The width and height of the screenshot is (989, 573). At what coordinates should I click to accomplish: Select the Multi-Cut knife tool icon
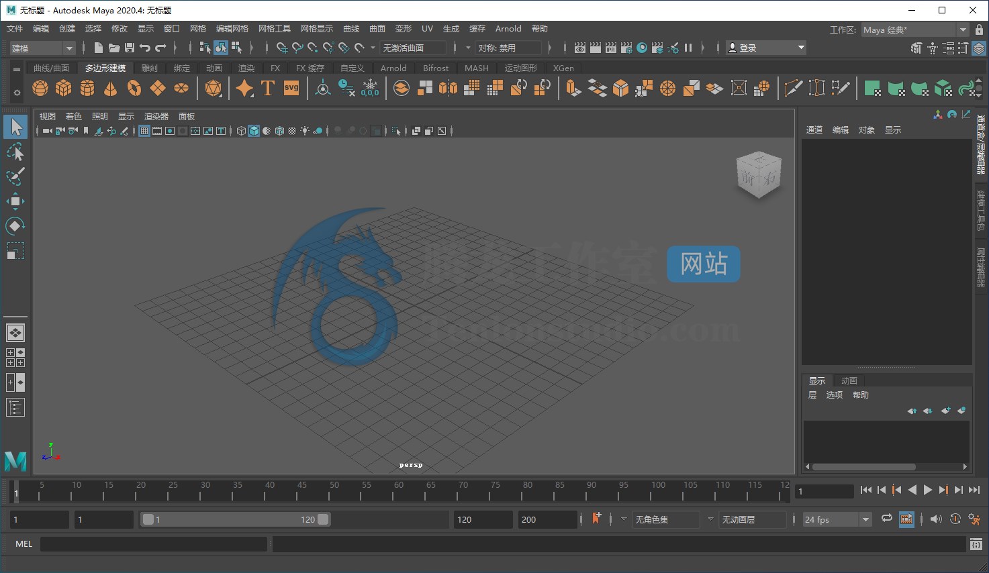[x=793, y=88]
